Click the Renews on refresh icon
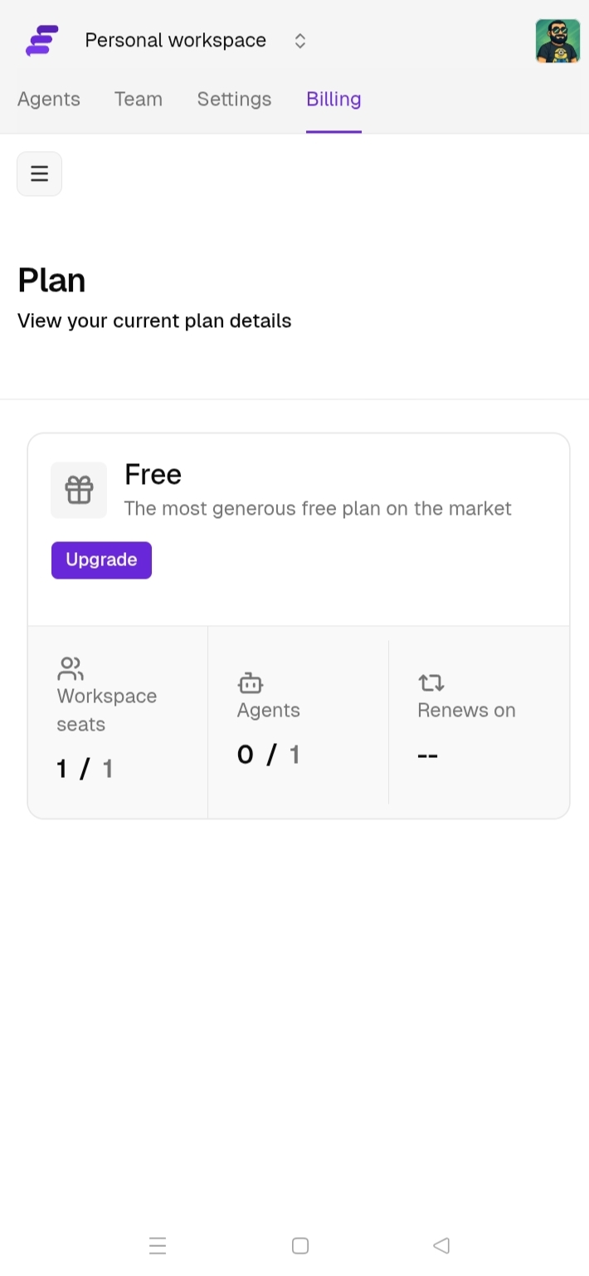This screenshot has height=1276, width=589. pos(431,682)
